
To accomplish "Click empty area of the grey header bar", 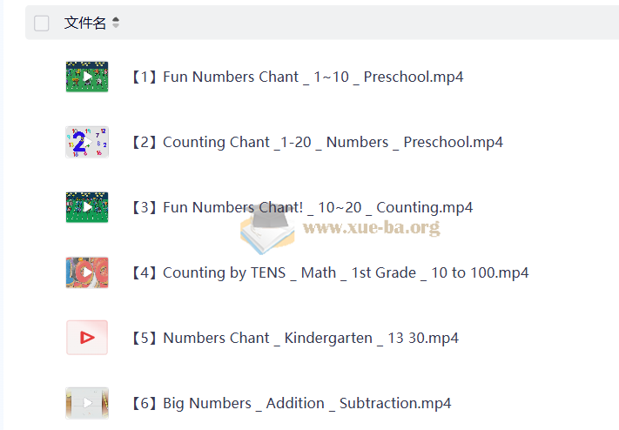I will pos(366,24).
